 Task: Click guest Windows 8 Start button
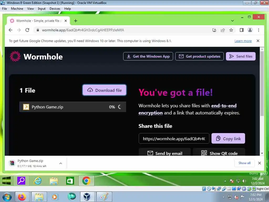[7, 181]
